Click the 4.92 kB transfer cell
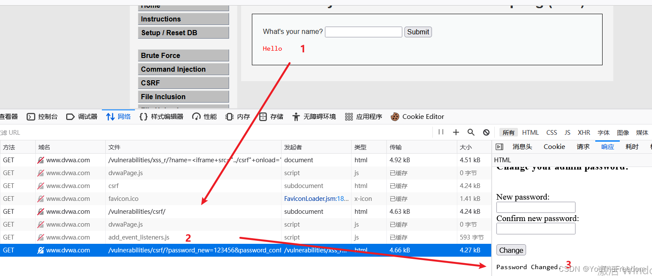 [422, 160]
